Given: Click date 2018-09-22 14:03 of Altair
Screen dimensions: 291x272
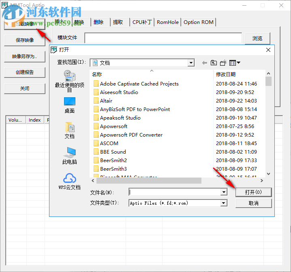Looking at the screenshot, I should tap(236, 101).
